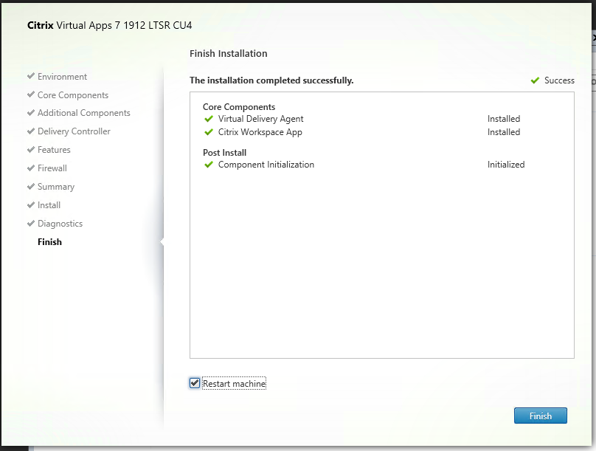Click the Restart machine label
Screen dimensions: 596x451
(x=234, y=384)
